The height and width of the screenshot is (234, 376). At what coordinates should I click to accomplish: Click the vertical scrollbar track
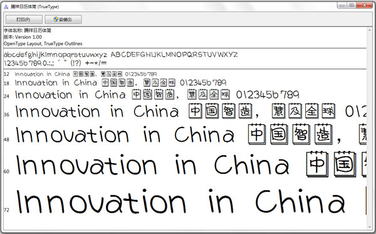pos(370,129)
